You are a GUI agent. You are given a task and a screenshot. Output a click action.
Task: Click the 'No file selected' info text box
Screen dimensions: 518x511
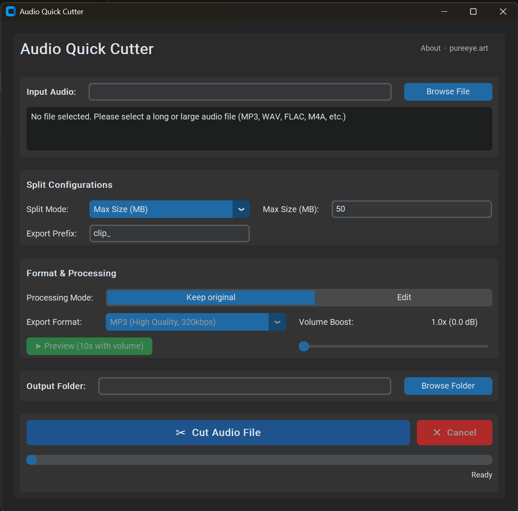[259, 129]
